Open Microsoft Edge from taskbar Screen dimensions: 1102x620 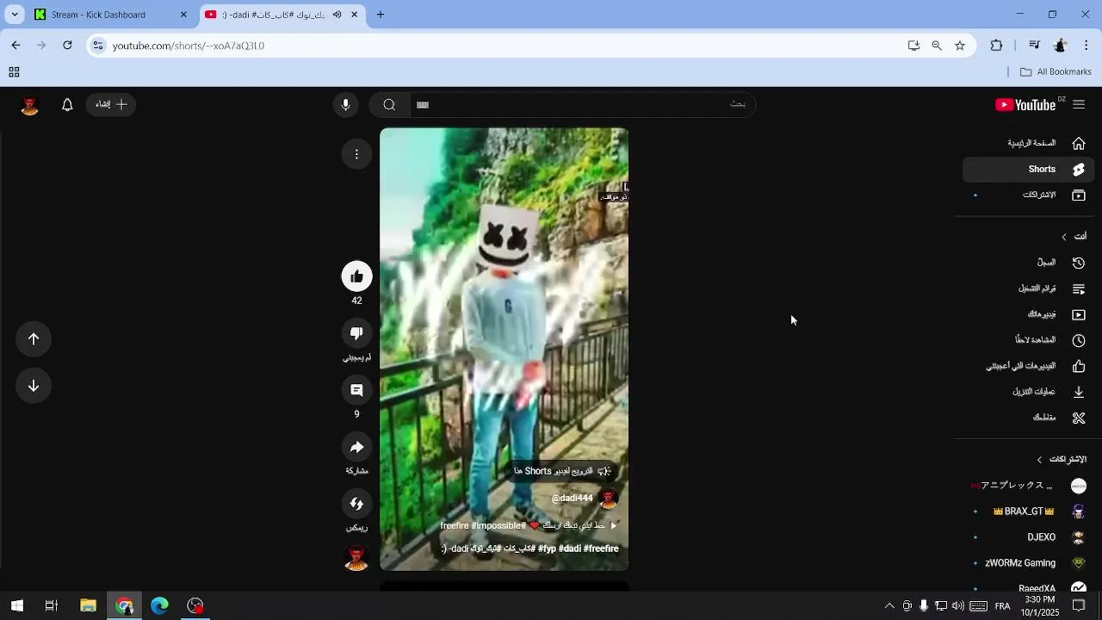pyautogui.click(x=159, y=606)
